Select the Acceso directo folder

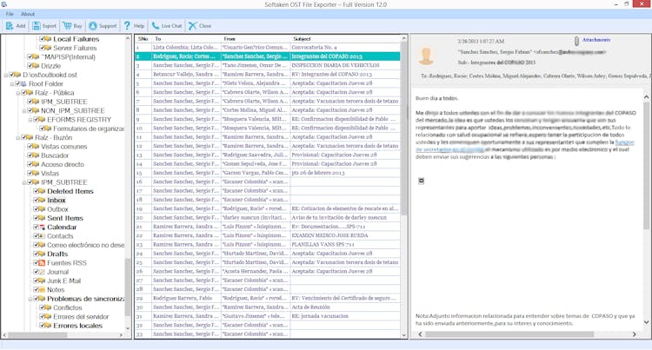pyautogui.click(x=63, y=164)
